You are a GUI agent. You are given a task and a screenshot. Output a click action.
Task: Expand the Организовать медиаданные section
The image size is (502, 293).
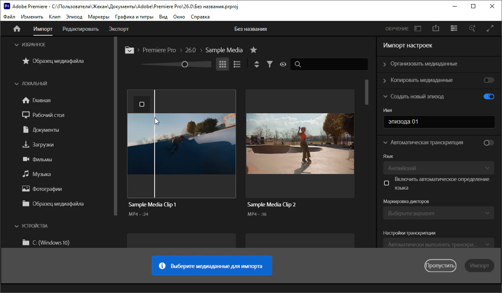[423, 64]
